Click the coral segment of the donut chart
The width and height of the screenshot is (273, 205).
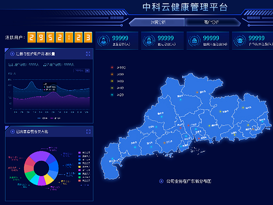[x=28, y=169]
